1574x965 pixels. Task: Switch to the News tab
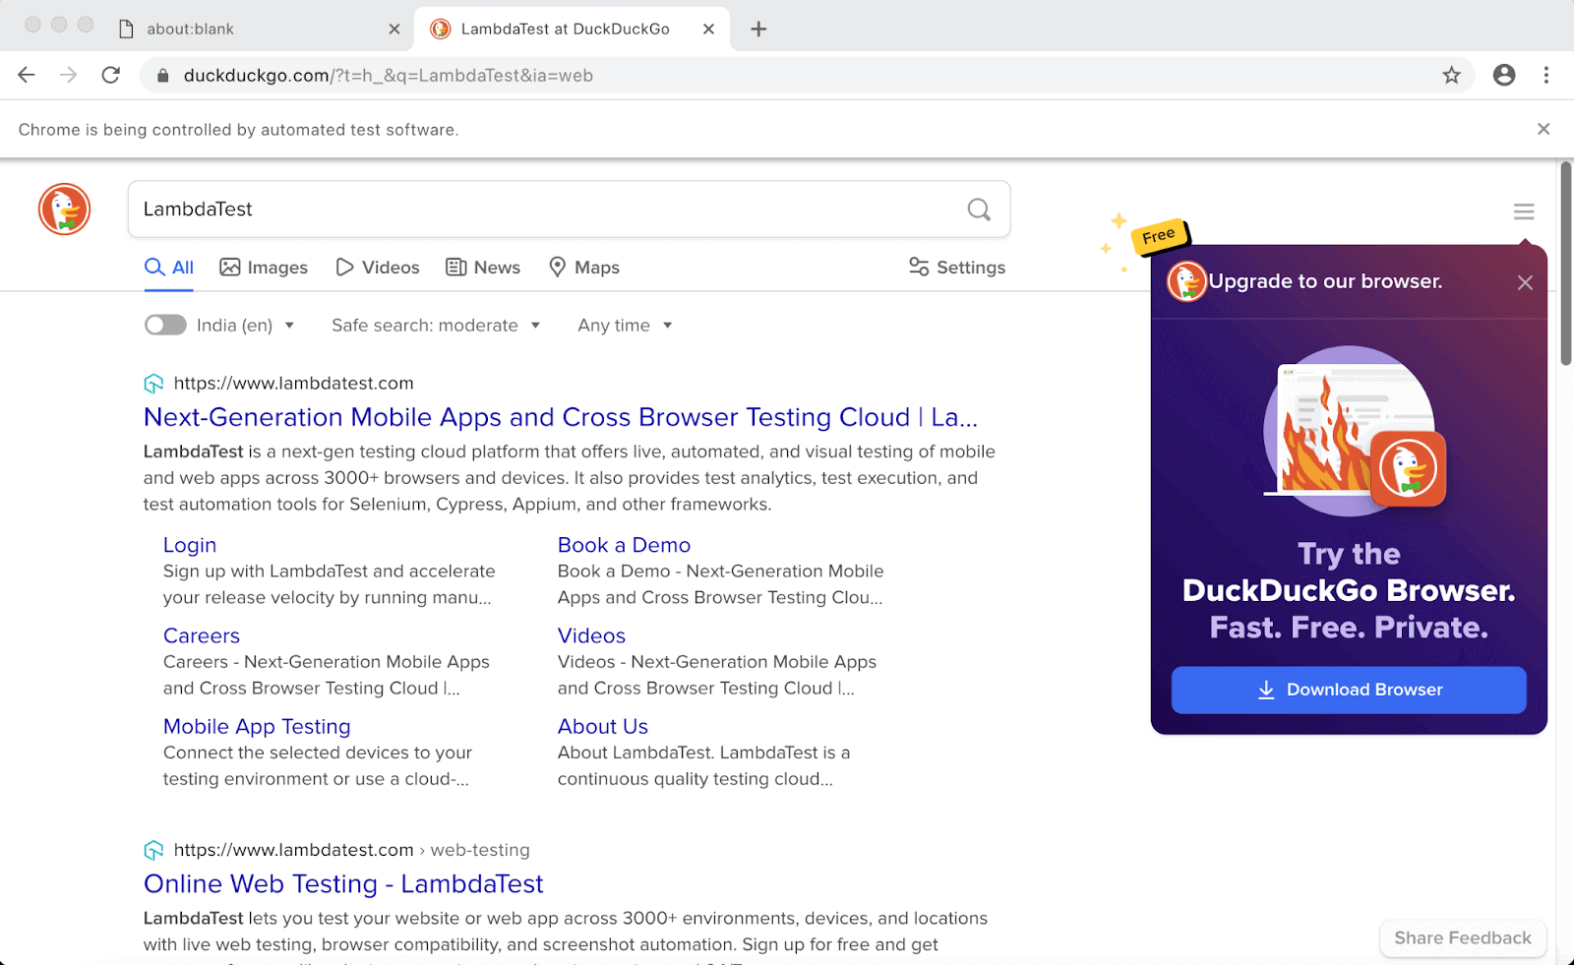pyautogui.click(x=483, y=268)
